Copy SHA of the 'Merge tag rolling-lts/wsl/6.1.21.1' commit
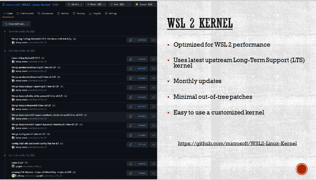316x180 pixels. point(131,40)
